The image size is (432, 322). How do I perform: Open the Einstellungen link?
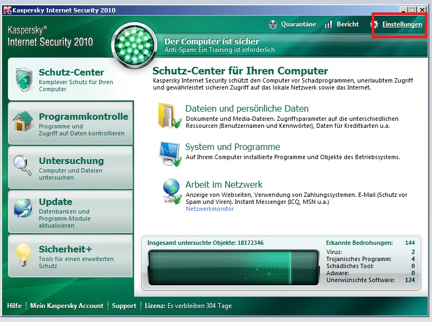[x=402, y=25]
